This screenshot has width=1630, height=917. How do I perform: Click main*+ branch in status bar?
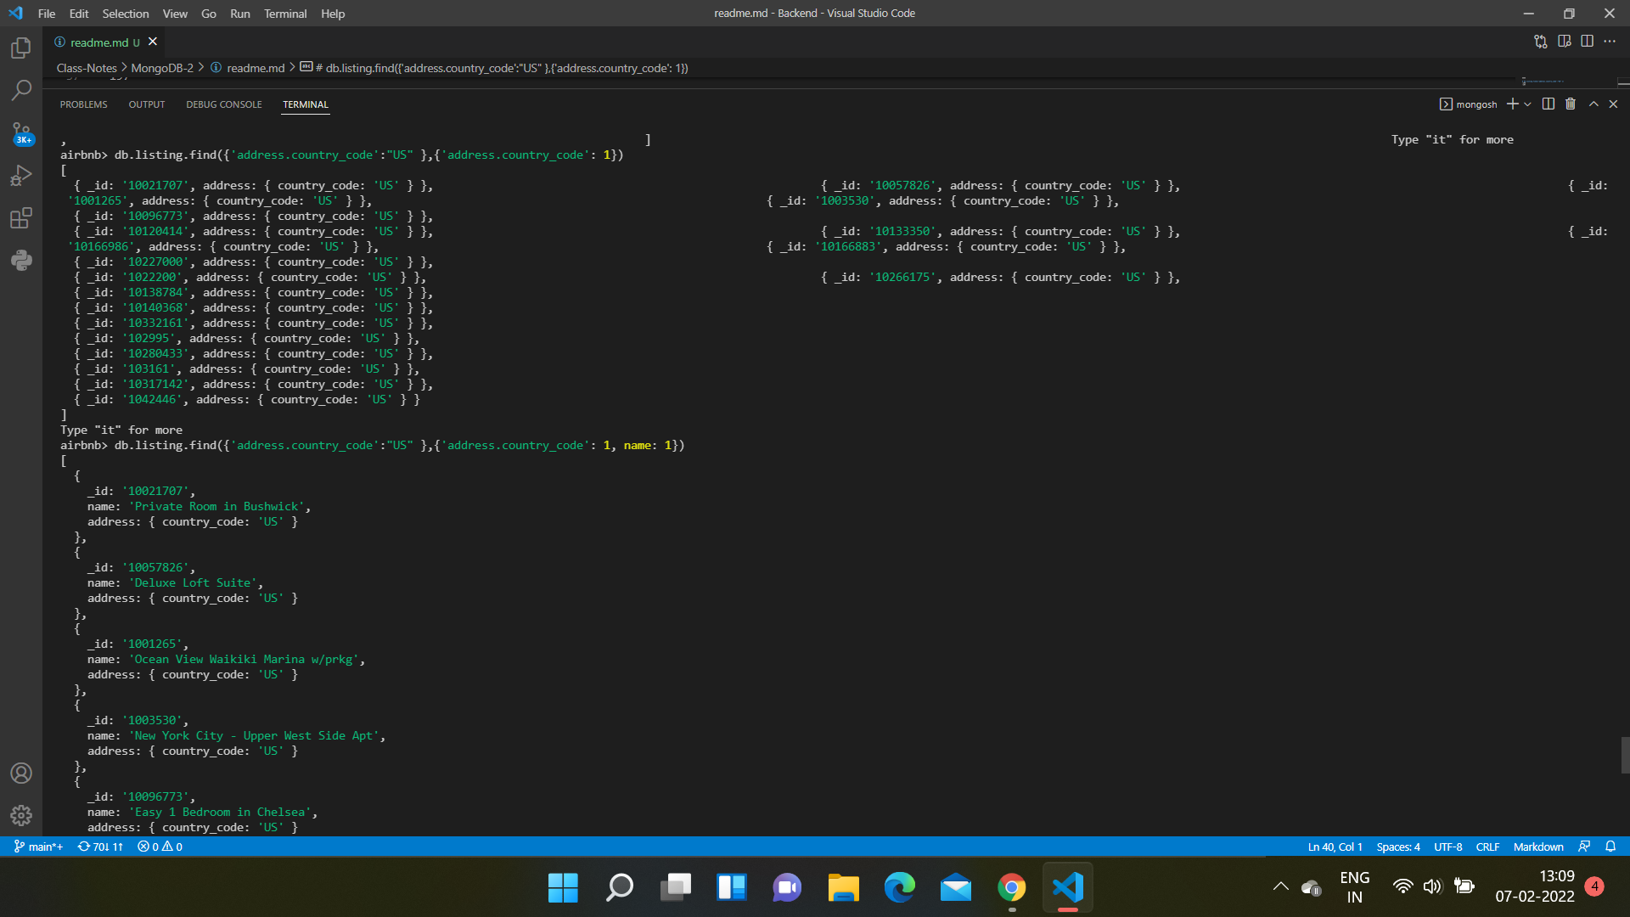tap(38, 847)
